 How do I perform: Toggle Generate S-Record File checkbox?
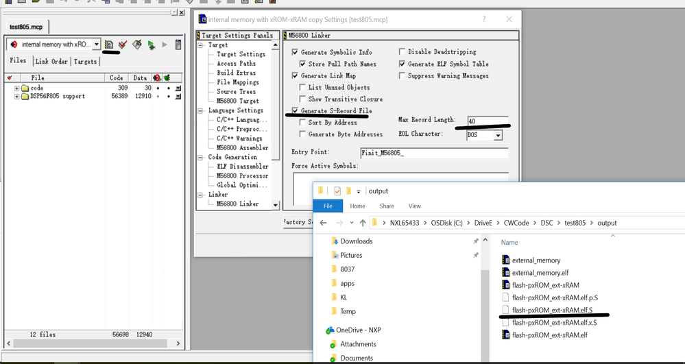pos(296,110)
